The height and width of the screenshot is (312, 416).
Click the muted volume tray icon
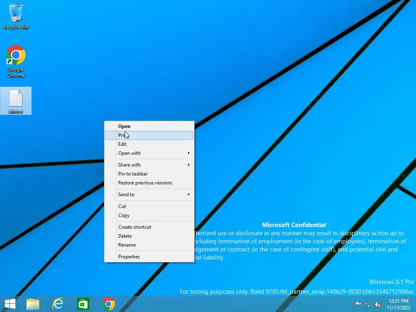point(378,304)
